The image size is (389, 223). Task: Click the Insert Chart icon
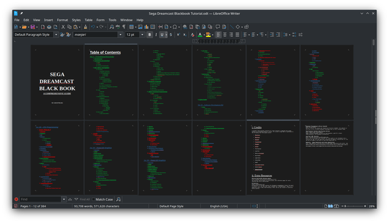[146, 27]
